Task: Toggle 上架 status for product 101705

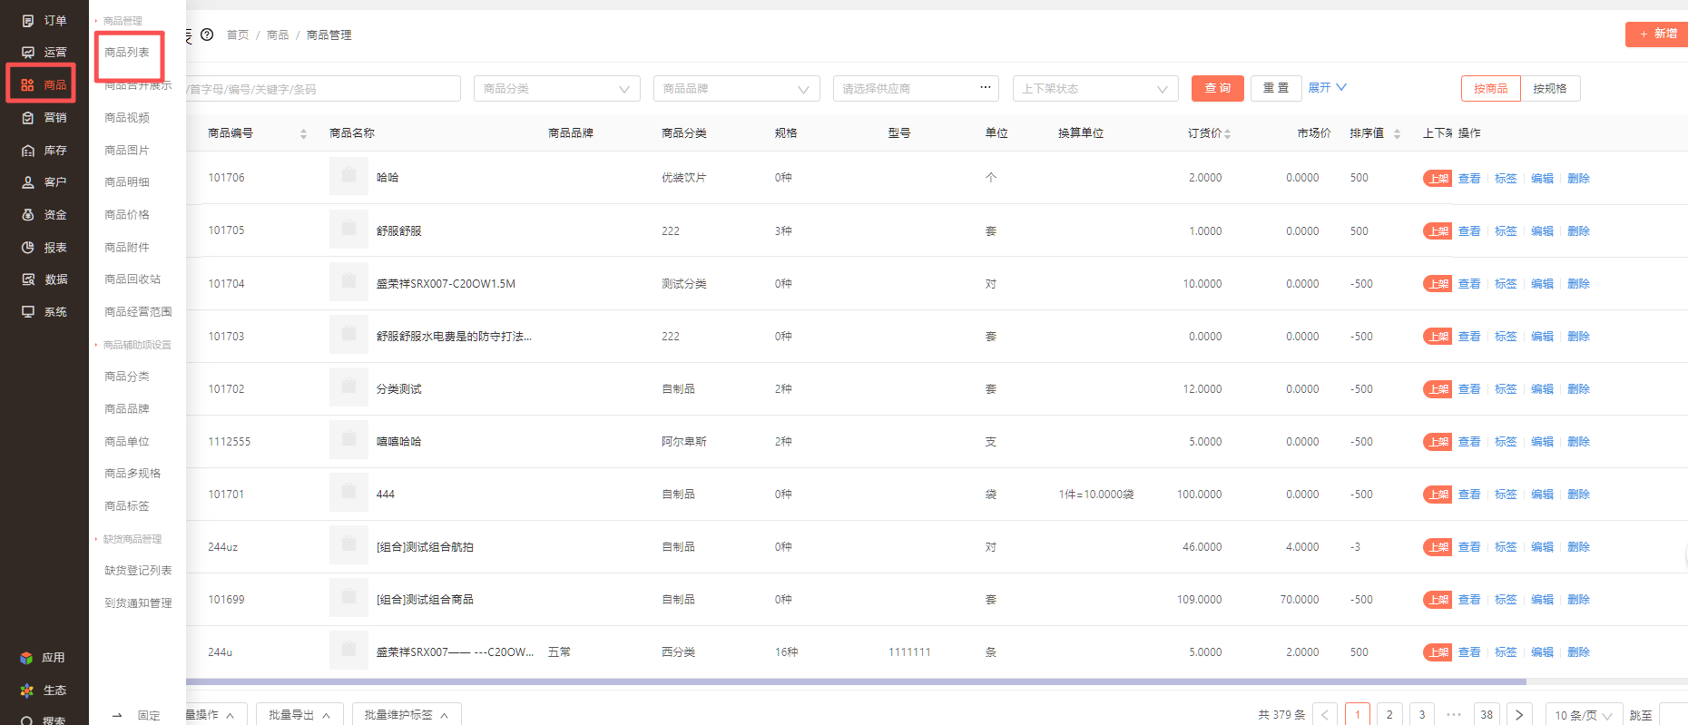Action: (x=1438, y=231)
